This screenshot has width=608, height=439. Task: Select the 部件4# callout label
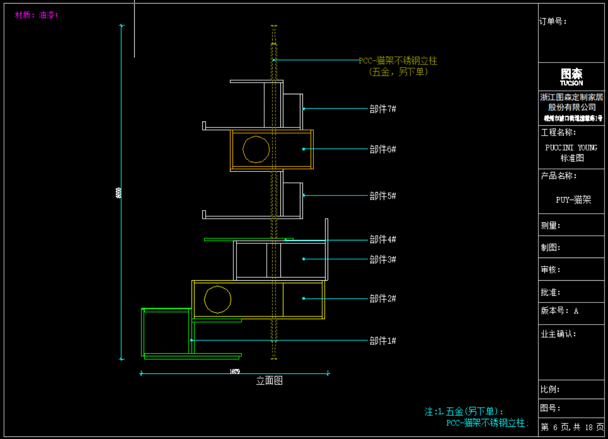pyautogui.click(x=383, y=239)
